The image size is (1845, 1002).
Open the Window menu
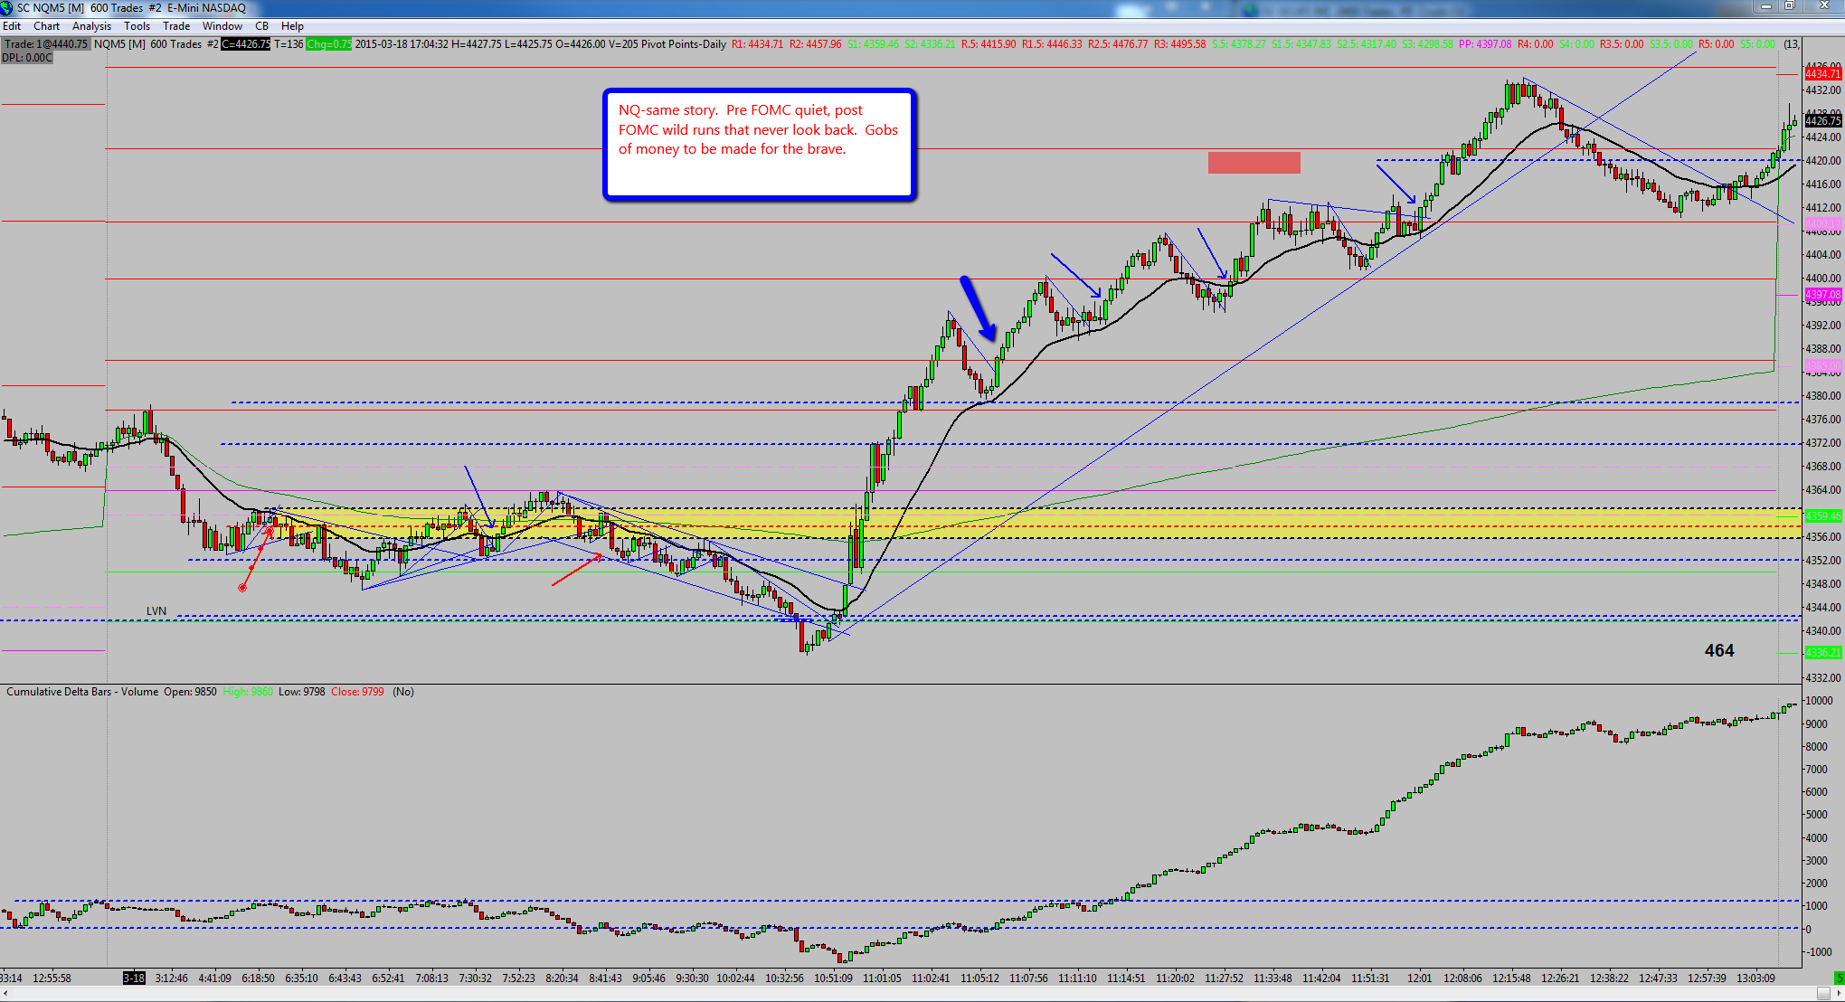coord(222,26)
